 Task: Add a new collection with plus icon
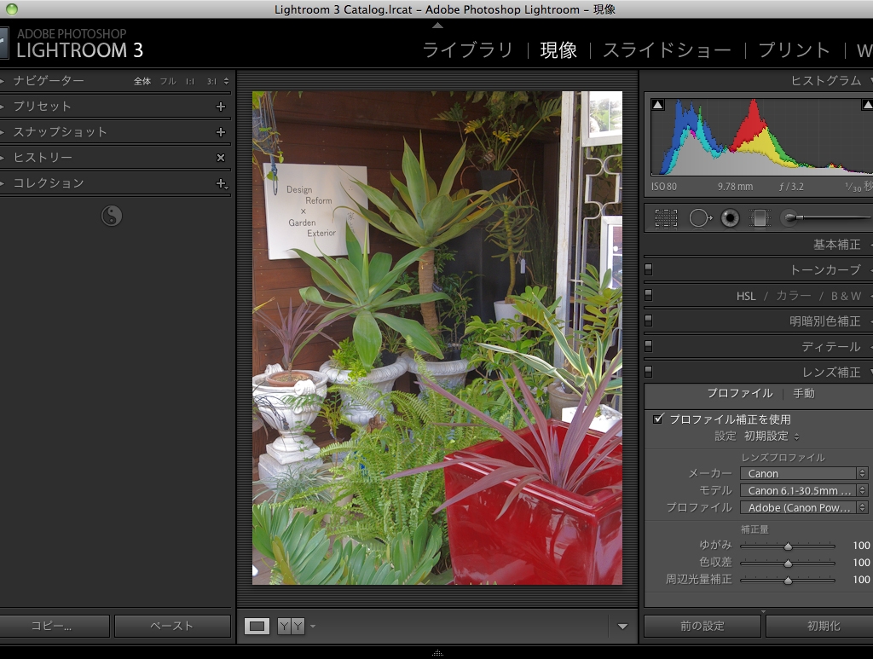222,183
